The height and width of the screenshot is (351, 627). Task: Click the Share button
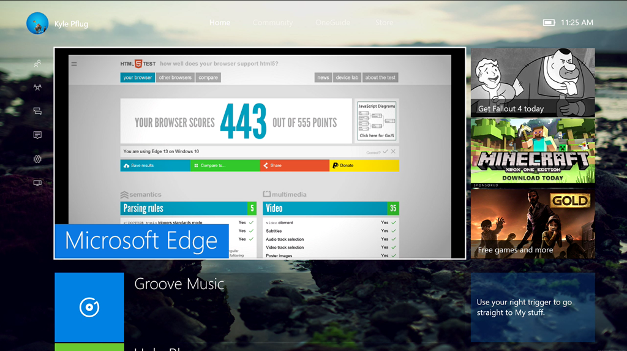(x=295, y=165)
